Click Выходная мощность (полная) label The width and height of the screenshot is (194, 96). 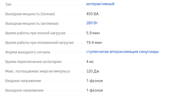coord(30,14)
